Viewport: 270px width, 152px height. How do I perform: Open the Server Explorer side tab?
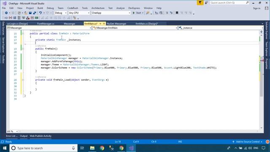click(3, 45)
